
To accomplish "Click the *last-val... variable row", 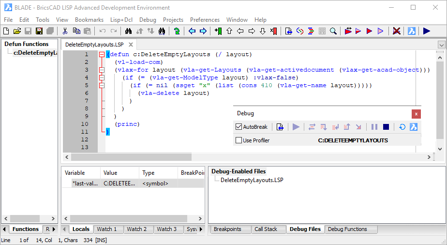I will [133, 184].
